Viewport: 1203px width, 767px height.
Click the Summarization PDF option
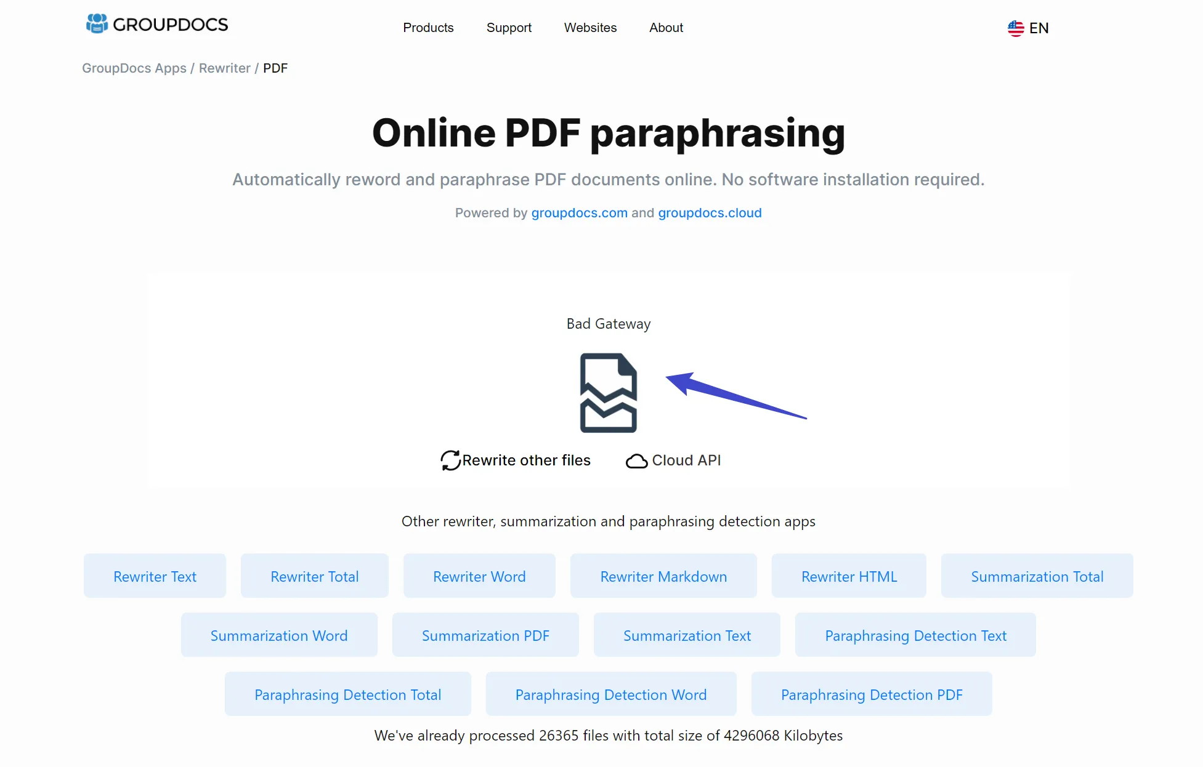pos(485,635)
